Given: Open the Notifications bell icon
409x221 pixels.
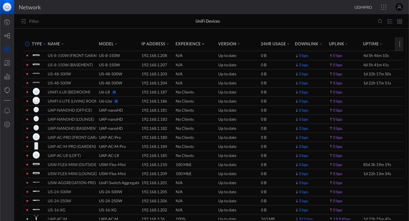Looking at the screenshot, I should 7,111.
